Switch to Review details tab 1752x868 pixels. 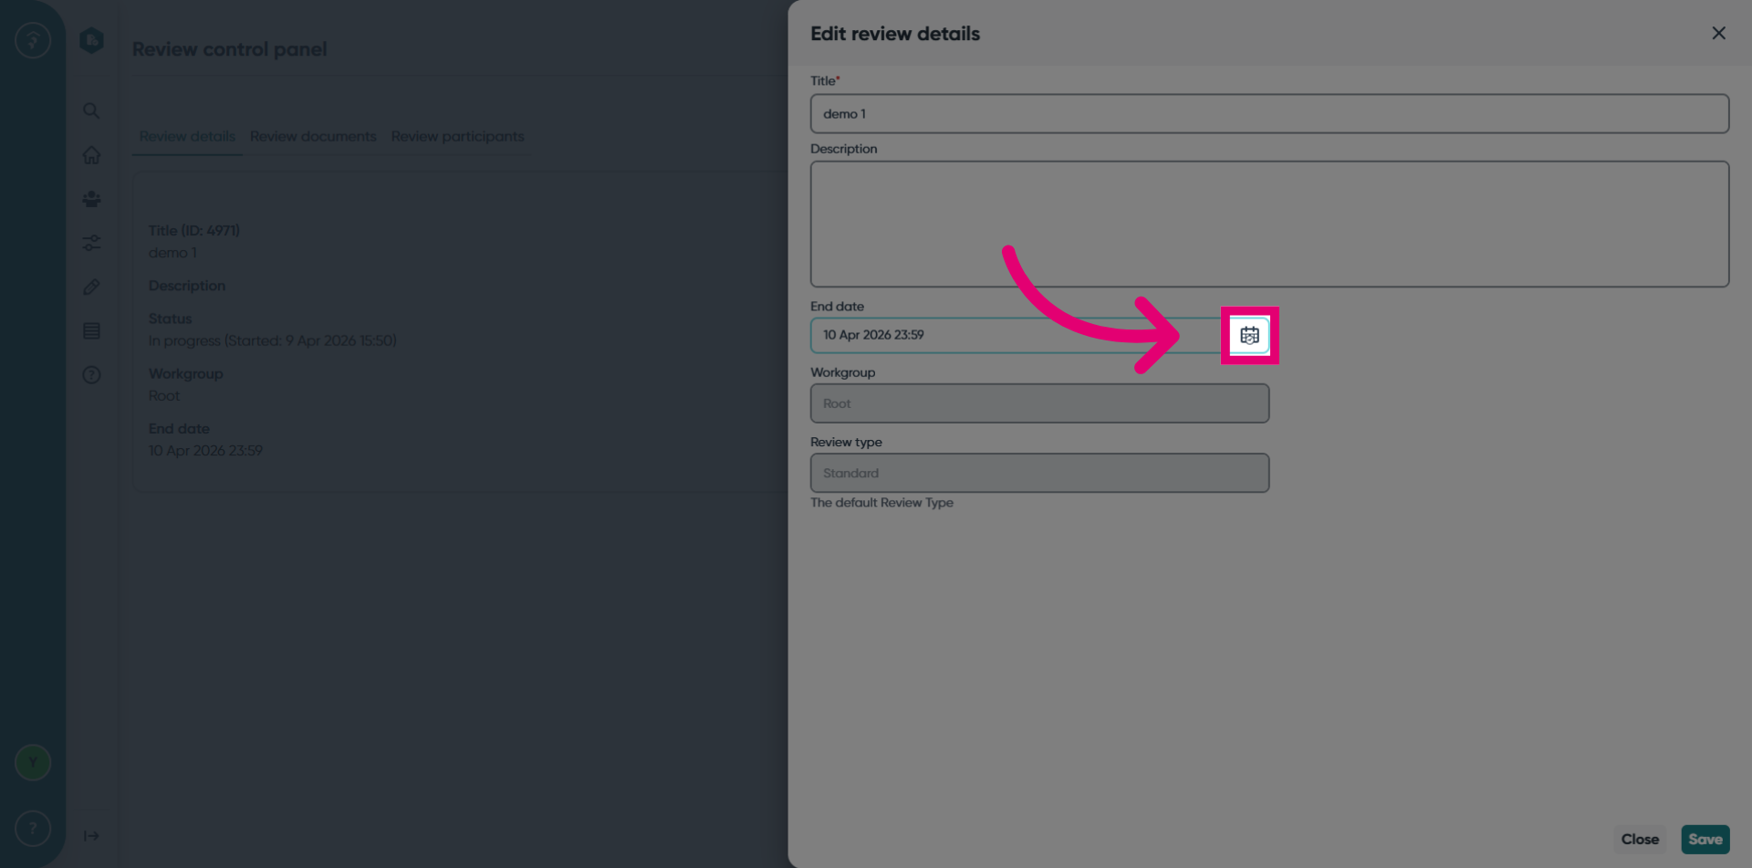(187, 136)
